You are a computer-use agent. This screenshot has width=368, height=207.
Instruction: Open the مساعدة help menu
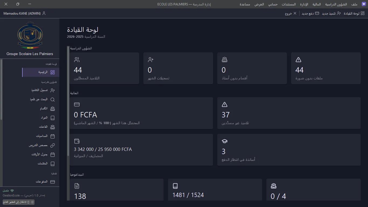[x=245, y=4]
